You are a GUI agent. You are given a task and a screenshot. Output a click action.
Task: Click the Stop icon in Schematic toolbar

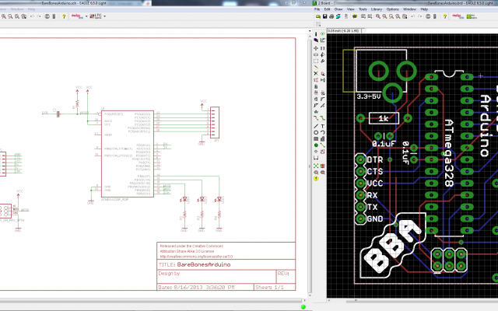[47, 16]
